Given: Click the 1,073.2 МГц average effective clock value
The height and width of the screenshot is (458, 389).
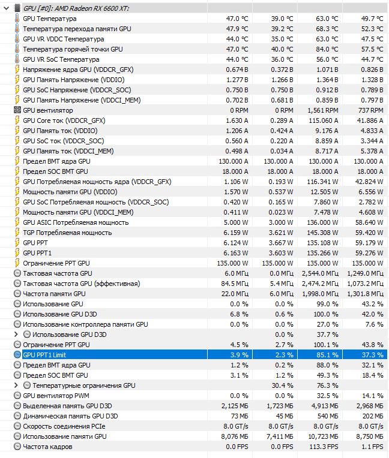Looking at the screenshot, I should click(x=366, y=284).
